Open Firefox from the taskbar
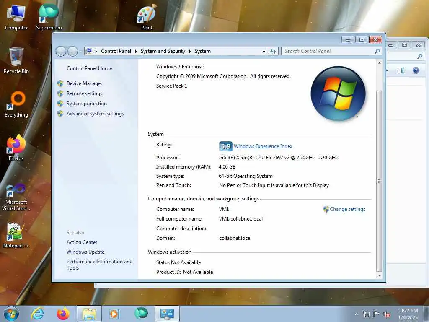Screen dimensions: 429x322 point(63,314)
